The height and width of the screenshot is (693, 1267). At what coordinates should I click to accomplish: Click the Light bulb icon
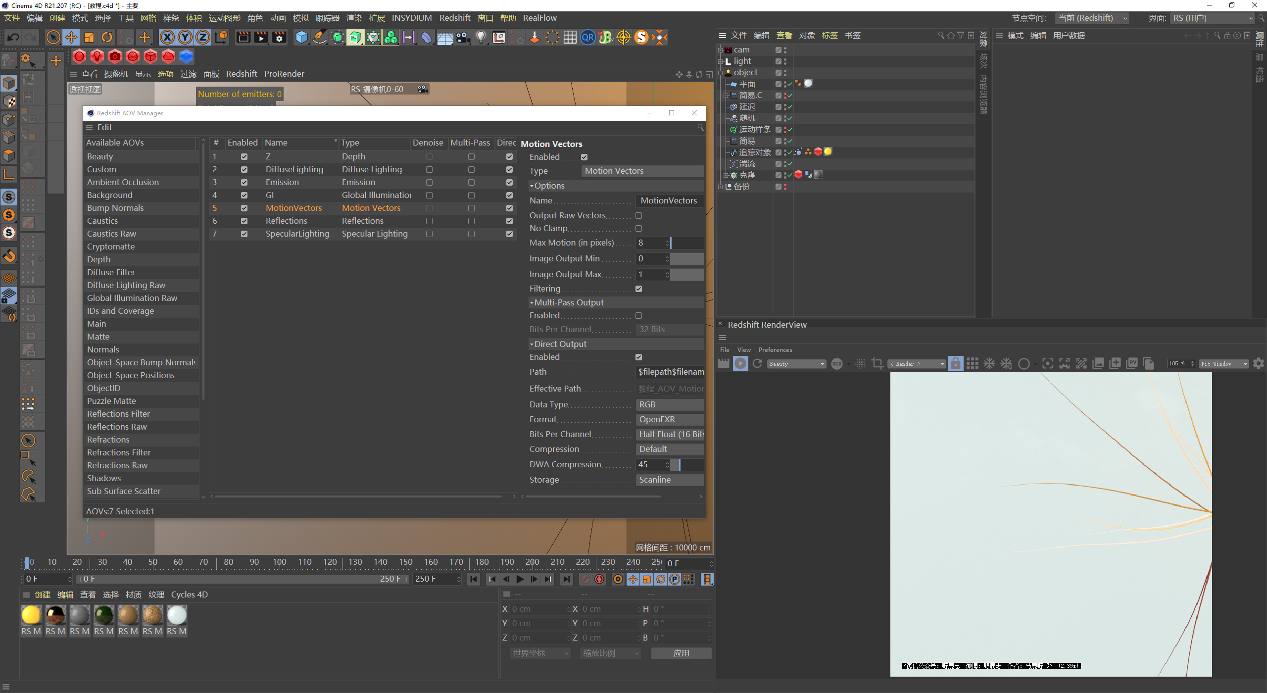[481, 37]
